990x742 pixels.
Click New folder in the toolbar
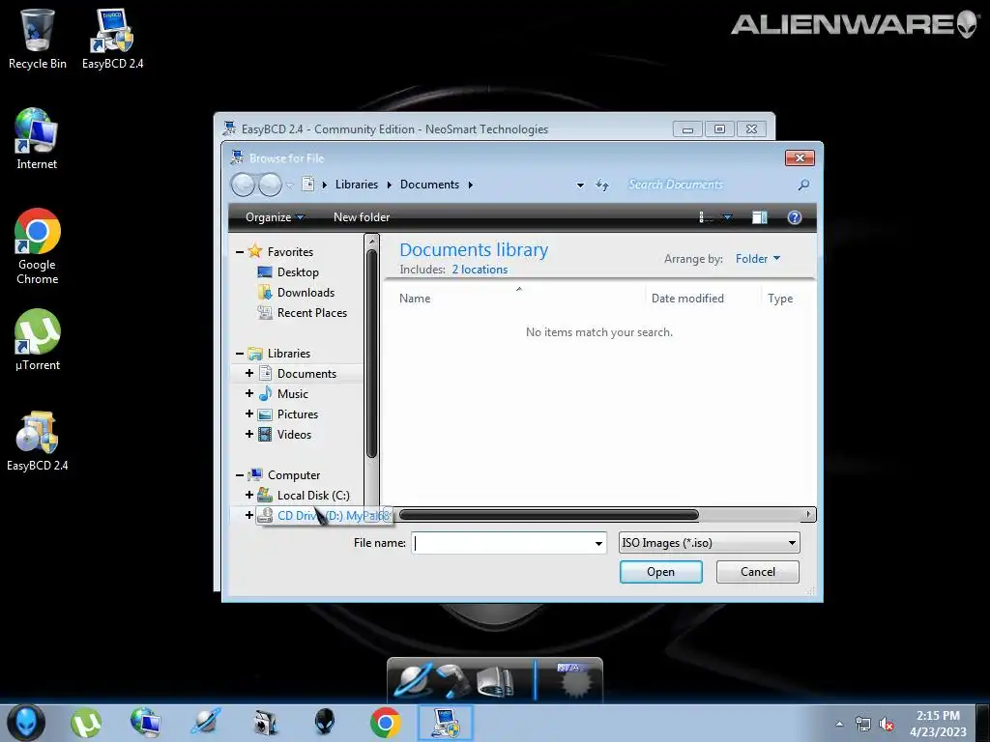coord(362,217)
